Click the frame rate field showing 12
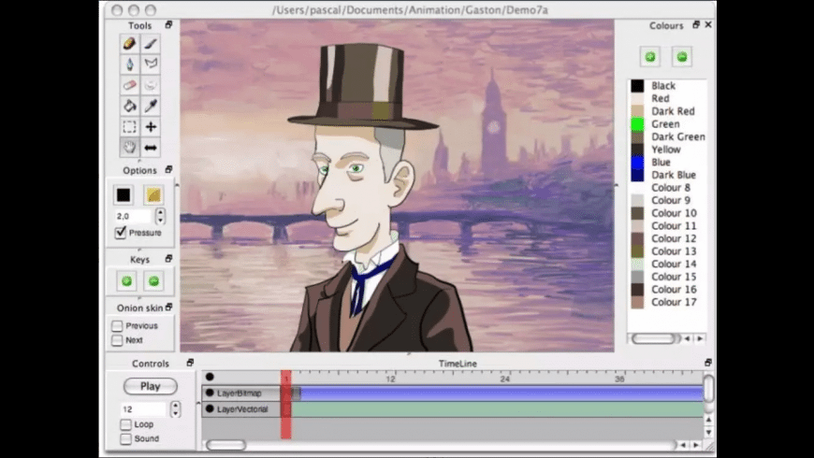The width and height of the screenshot is (814, 458). [x=144, y=409]
